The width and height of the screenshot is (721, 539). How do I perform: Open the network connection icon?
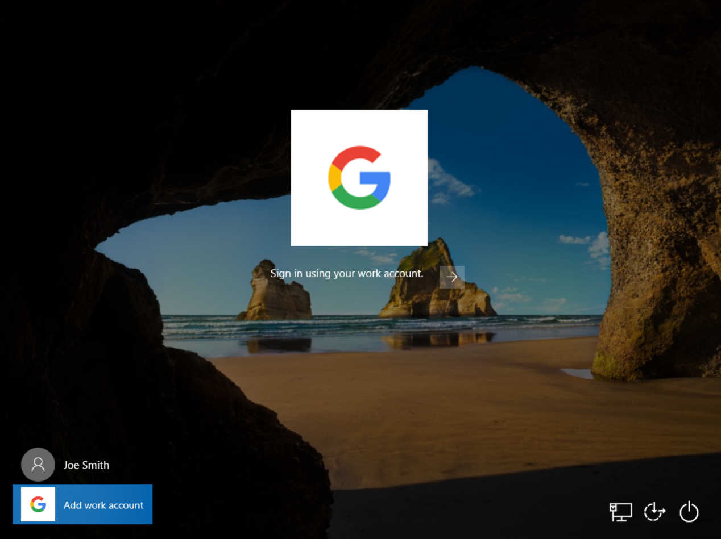pos(620,512)
